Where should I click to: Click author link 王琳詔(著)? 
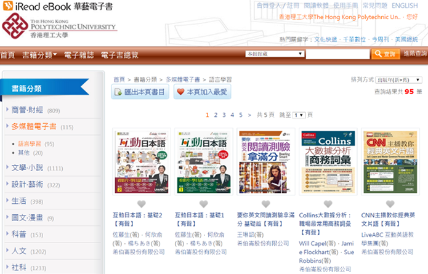tap(250, 235)
